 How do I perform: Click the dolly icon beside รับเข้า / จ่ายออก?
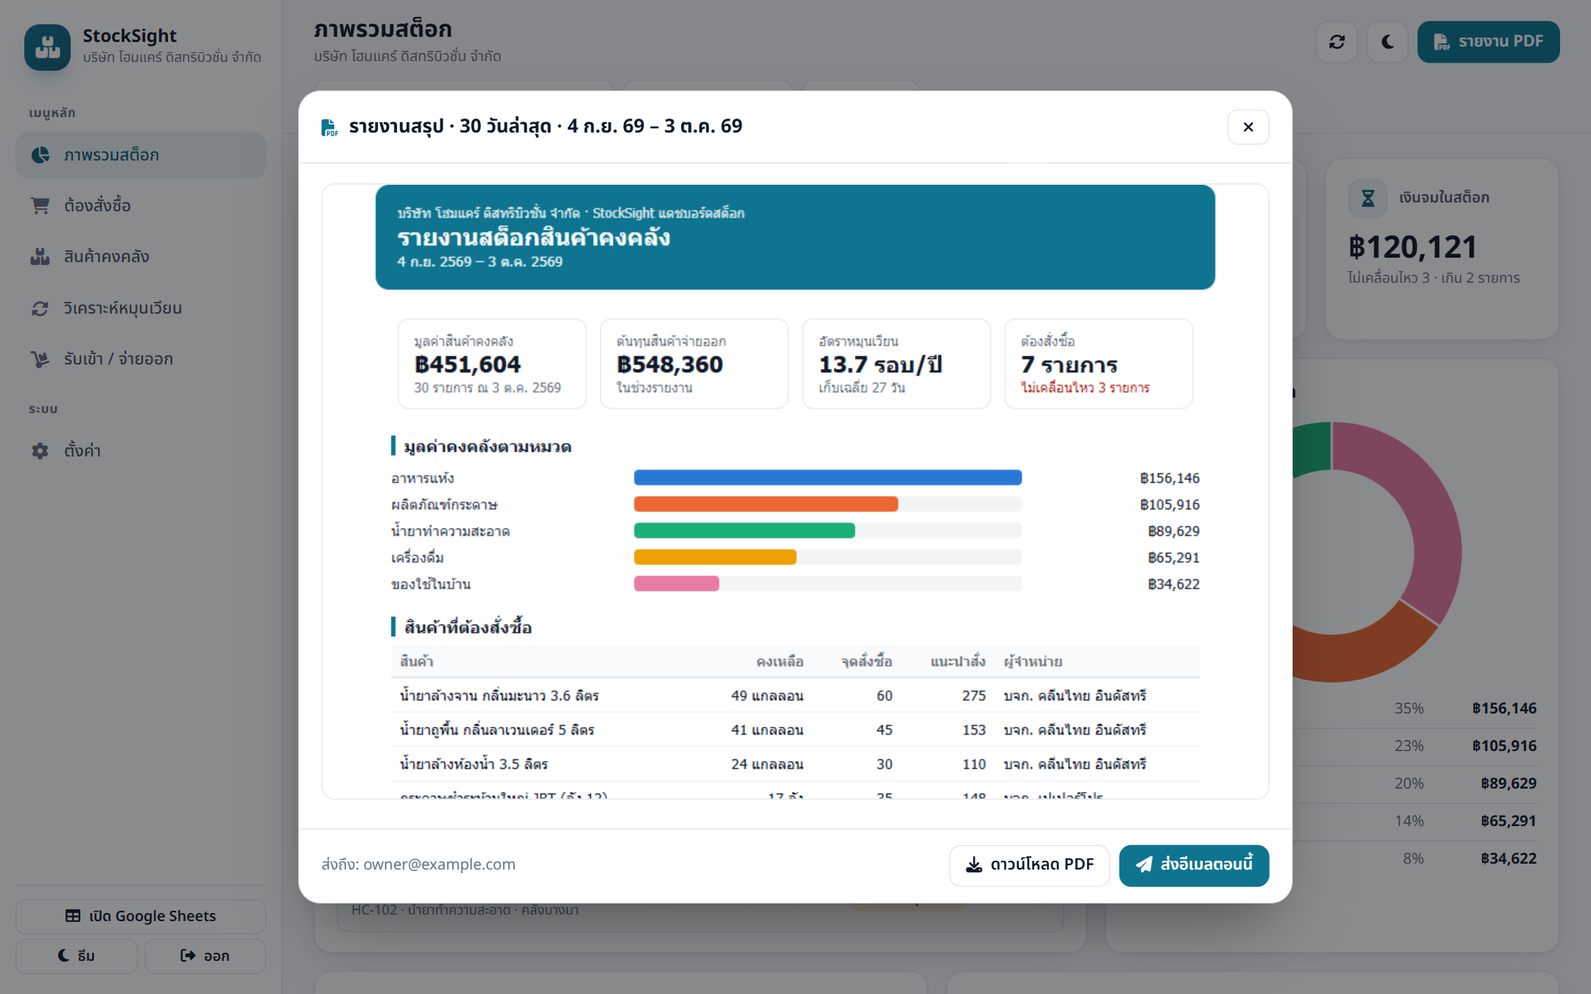point(40,359)
